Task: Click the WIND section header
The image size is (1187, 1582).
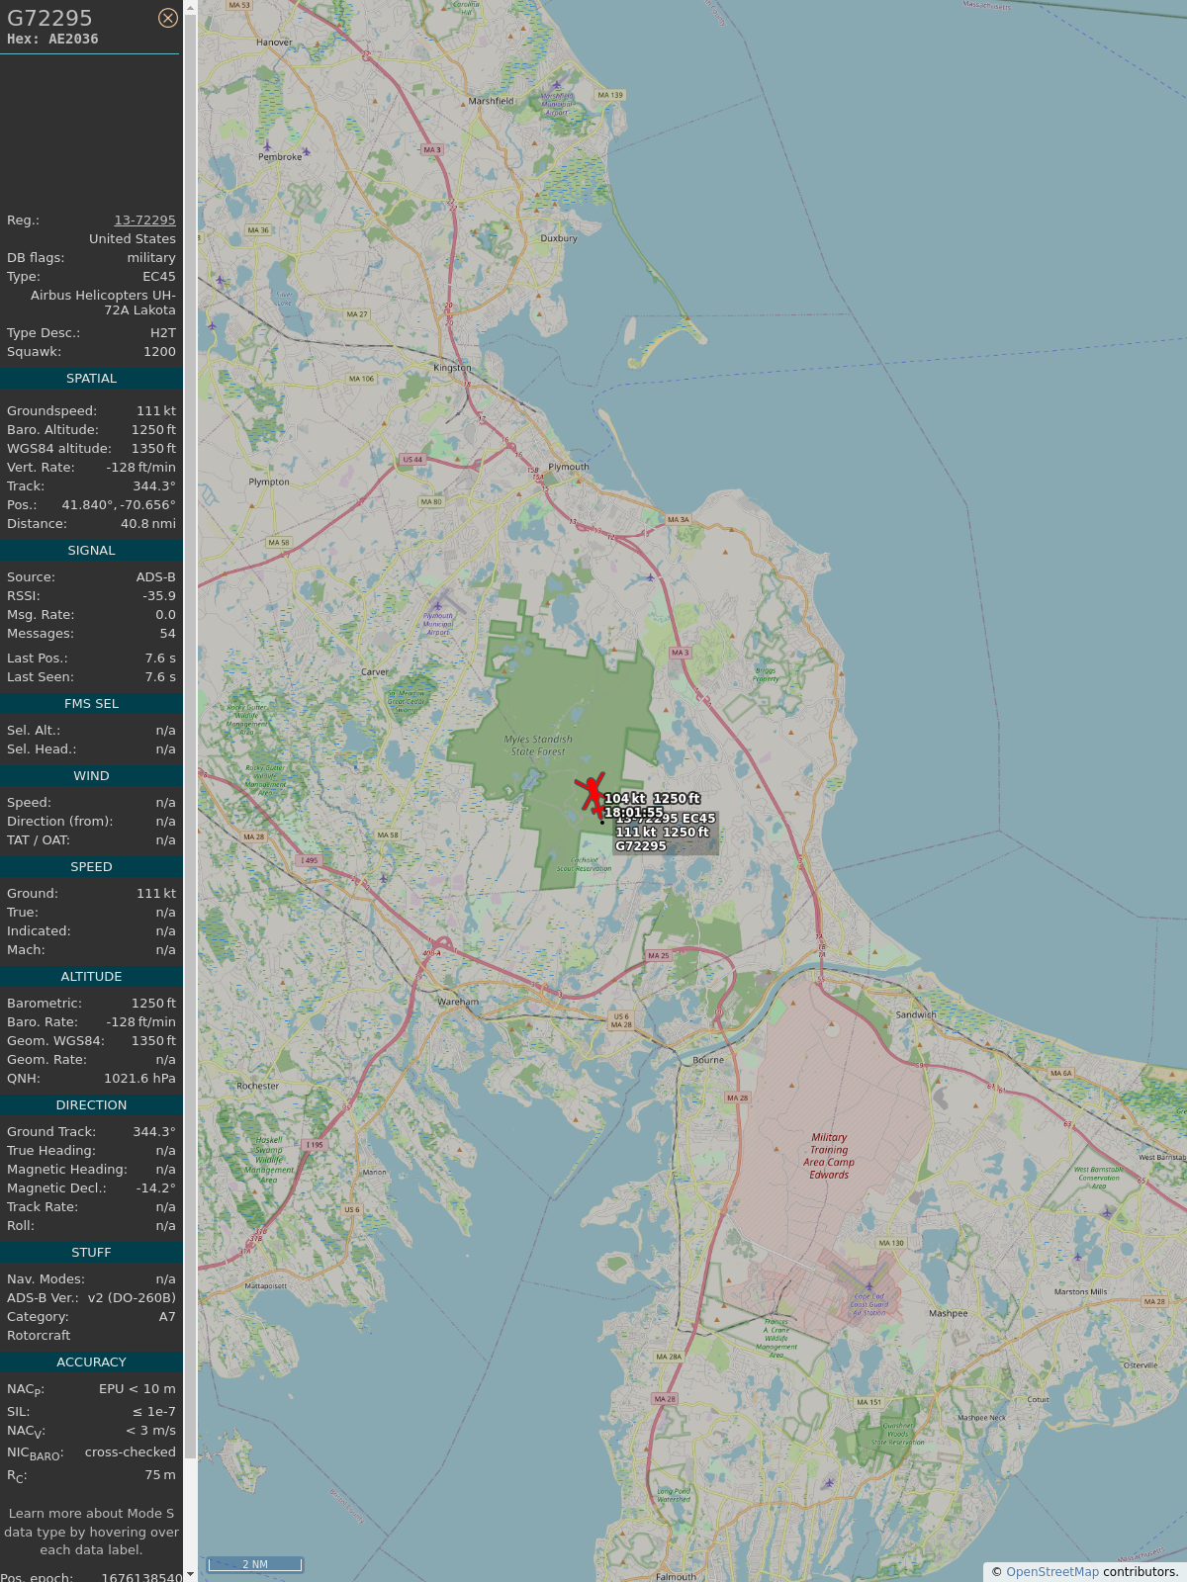Action: tap(91, 776)
